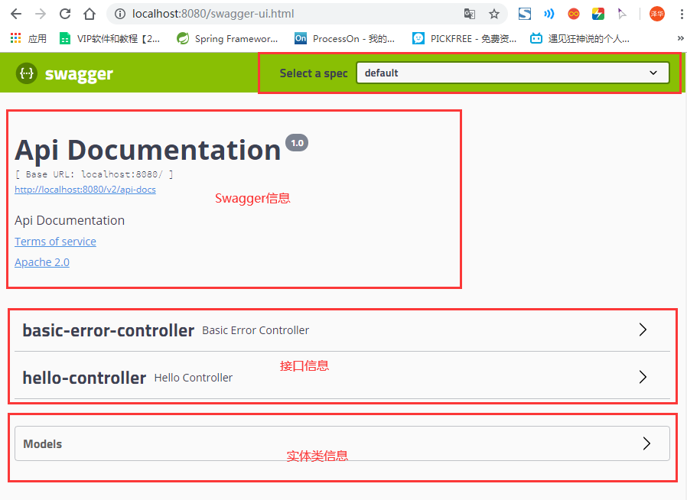This screenshot has height=500, width=687.
Task: Click the browser forward arrow
Action: click(x=41, y=14)
